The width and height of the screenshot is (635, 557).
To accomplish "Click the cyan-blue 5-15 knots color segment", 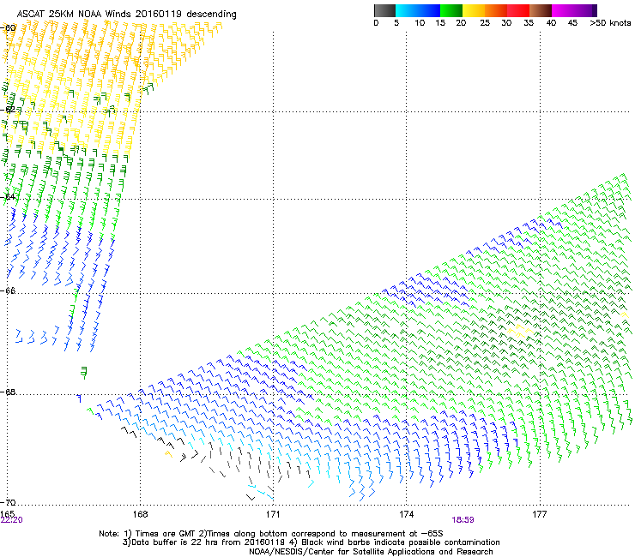I will tap(418, 10).
